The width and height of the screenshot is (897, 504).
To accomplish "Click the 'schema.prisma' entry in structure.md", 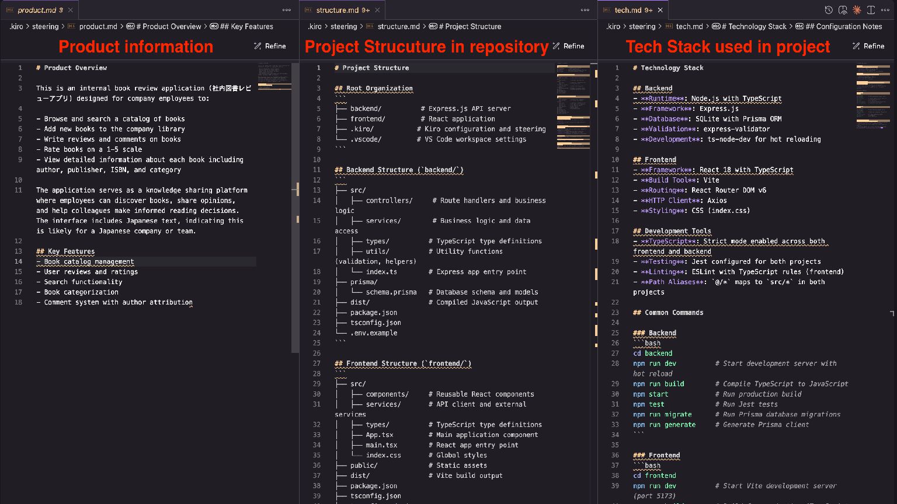I will 391,292.
